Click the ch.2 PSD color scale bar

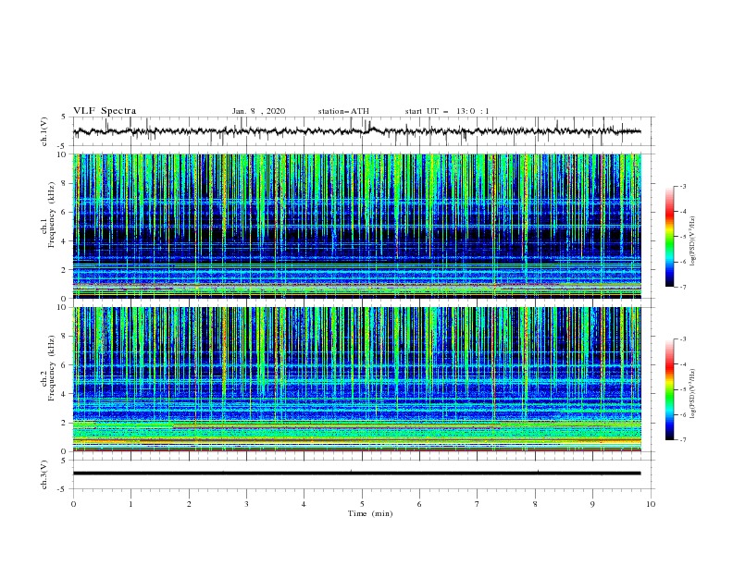click(x=670, y=389)
